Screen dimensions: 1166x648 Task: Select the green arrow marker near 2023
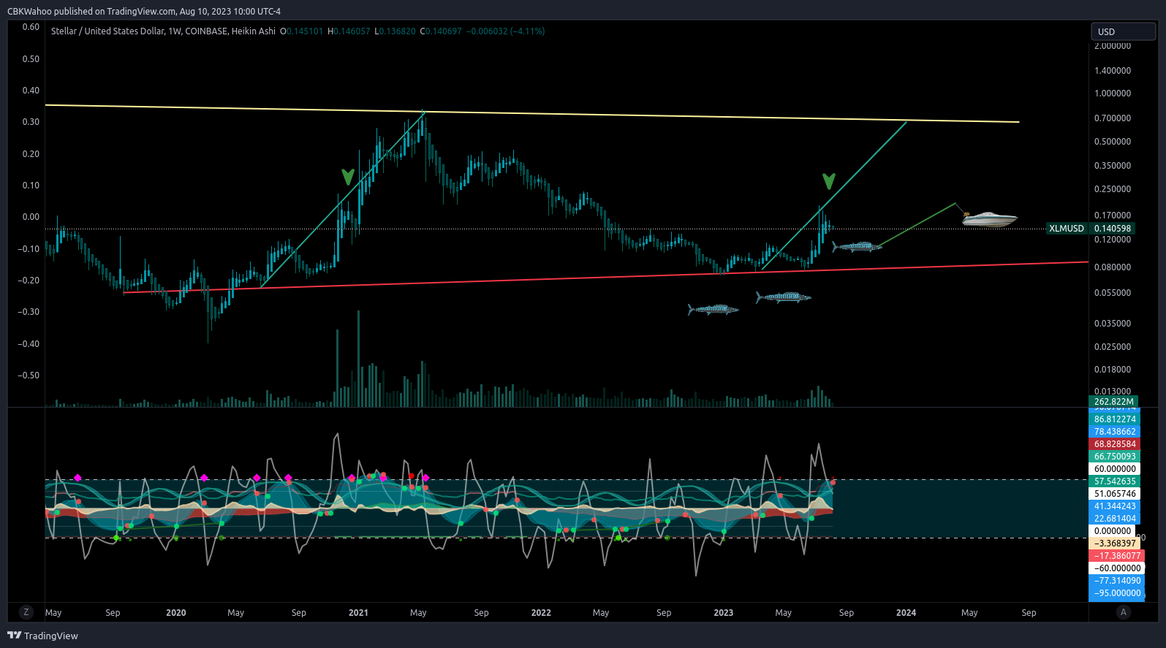(828, 181)
